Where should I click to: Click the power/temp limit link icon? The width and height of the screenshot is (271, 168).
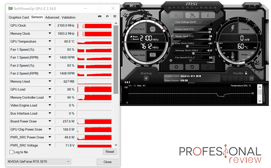coord(172,36)
